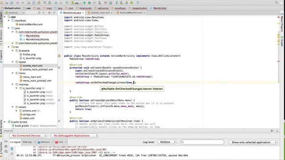Viewport: 285px width, 160px height.
Task: Open the app run configuration dropdown
Action: [76, 3]
